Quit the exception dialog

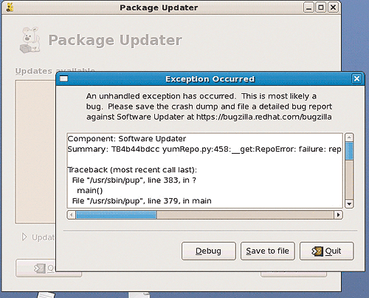(327, 251)
